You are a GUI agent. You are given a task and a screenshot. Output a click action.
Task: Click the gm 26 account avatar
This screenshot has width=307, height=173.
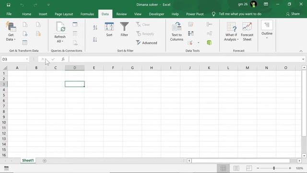point(254,4)
